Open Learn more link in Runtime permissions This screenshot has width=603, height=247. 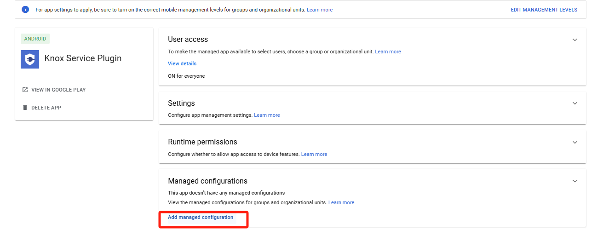[x=314, y=154]
